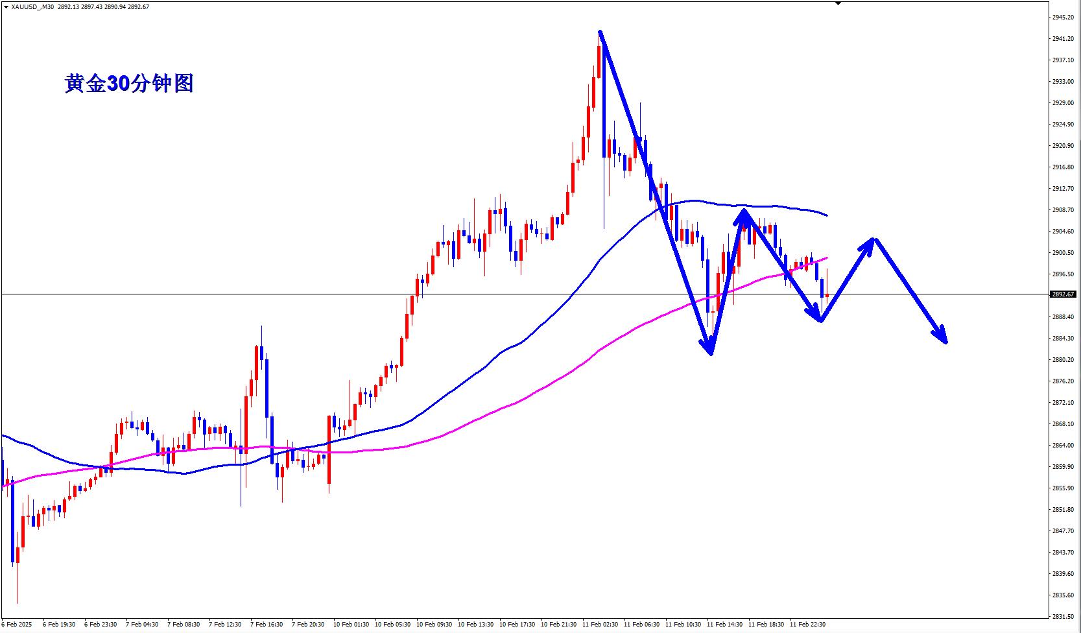
Task: Click the 2945.20 price axis label
Action: pyautogui.click(x=1063, y=18)
